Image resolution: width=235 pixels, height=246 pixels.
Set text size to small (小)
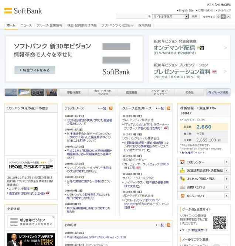point(218,17)
